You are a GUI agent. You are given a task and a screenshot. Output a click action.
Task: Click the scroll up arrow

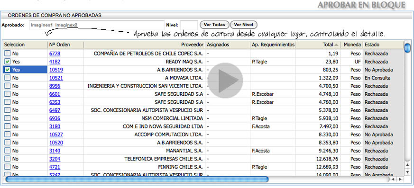click(x=408, y=165)
